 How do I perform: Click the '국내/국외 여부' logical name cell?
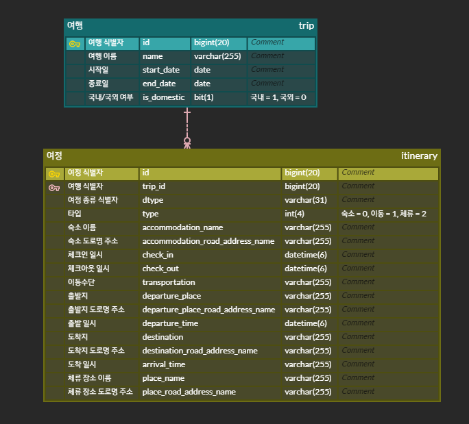[x=112, y=98]
